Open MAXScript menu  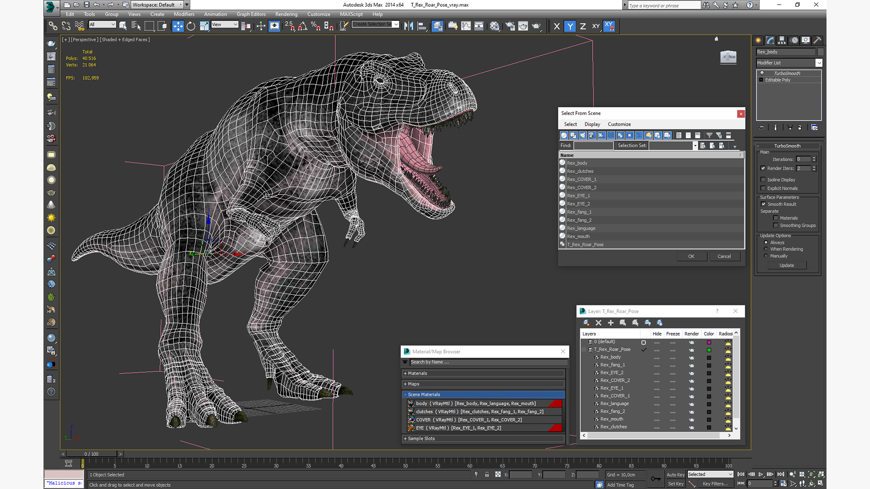(x=351, y=14)
